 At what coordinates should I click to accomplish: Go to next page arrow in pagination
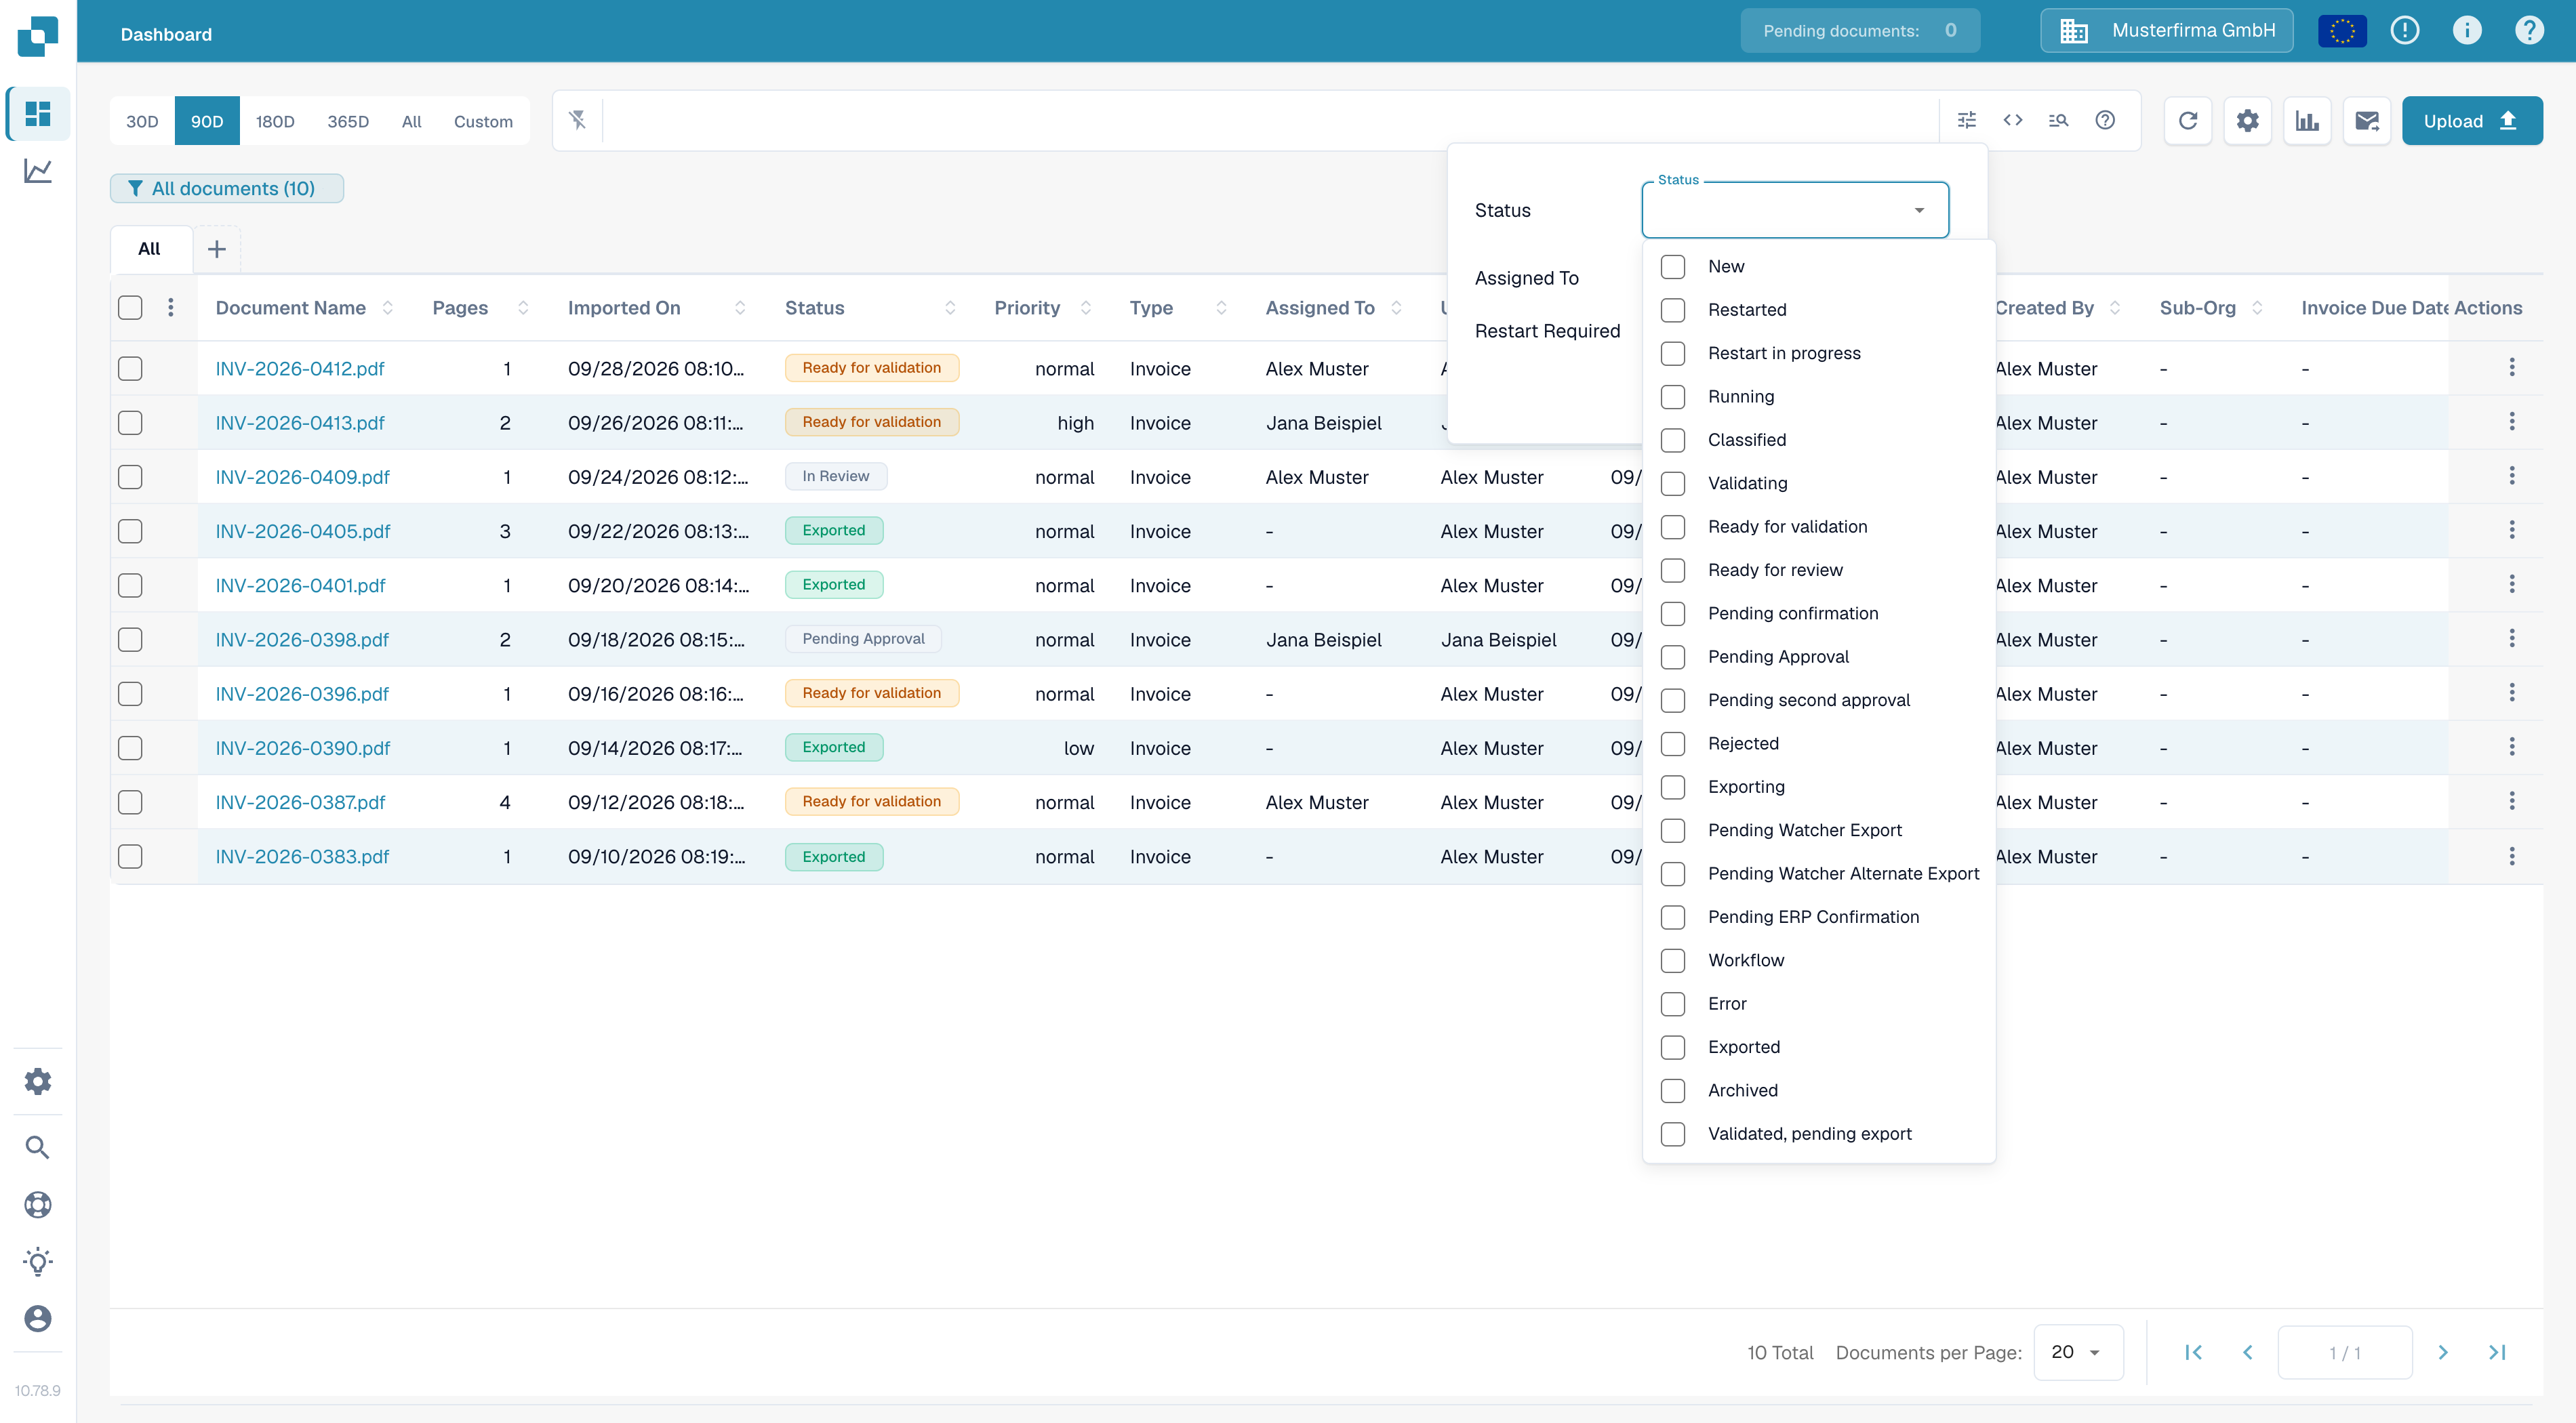[2442, 1352]
